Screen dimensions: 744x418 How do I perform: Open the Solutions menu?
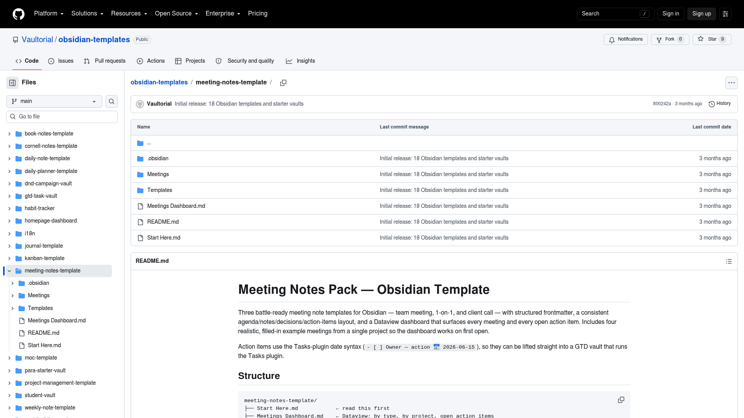[87, 14]
